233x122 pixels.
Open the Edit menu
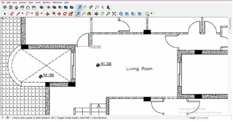click(9, 2)
